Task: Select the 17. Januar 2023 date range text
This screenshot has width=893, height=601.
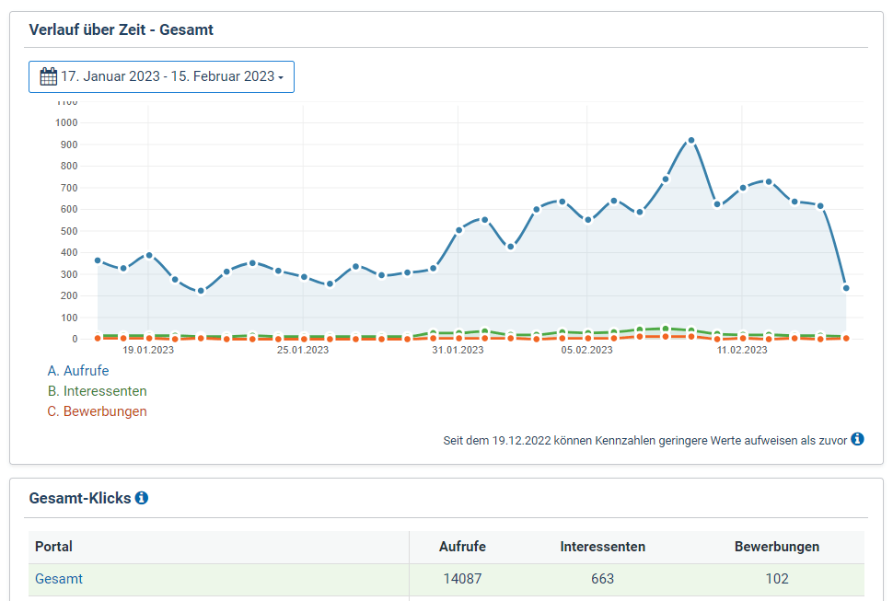Action: (x=168, y=76)
